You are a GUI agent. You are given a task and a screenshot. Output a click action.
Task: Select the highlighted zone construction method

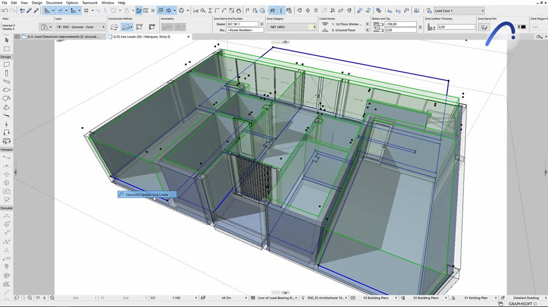pos(127,27)
